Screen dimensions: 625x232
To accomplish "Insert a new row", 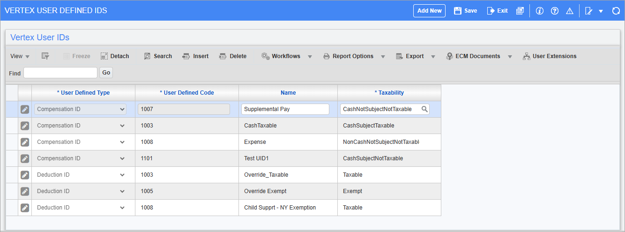I will click(x=195, y=56).
